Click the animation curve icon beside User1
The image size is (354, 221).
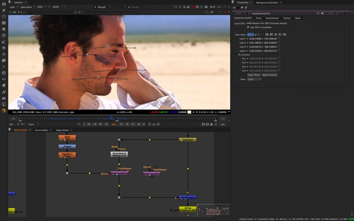[279, 38]
